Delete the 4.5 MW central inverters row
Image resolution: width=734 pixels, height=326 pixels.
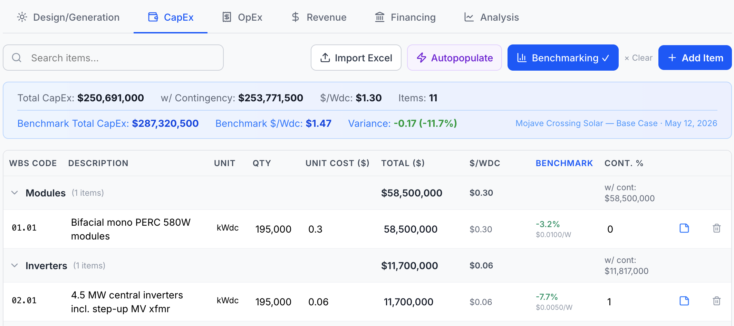[x=717, y=301]
